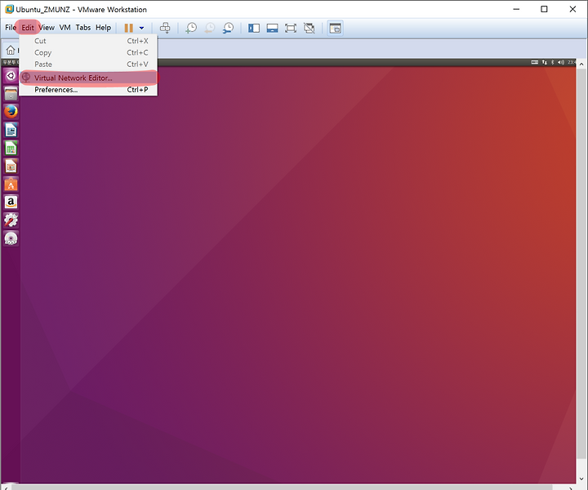
Task: Open the VM menu
Action: pyautogui.click(x=65, y=28)
